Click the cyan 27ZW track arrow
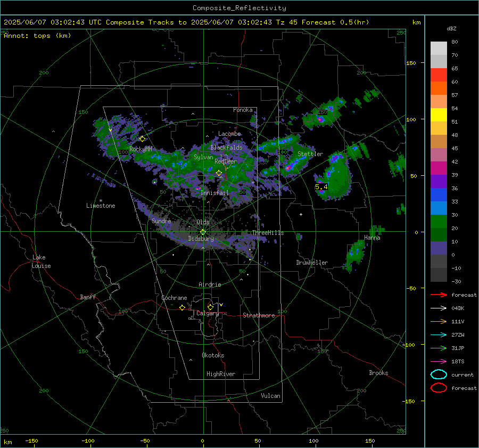This screenshot has height=448, width=479. coord(439,335)
